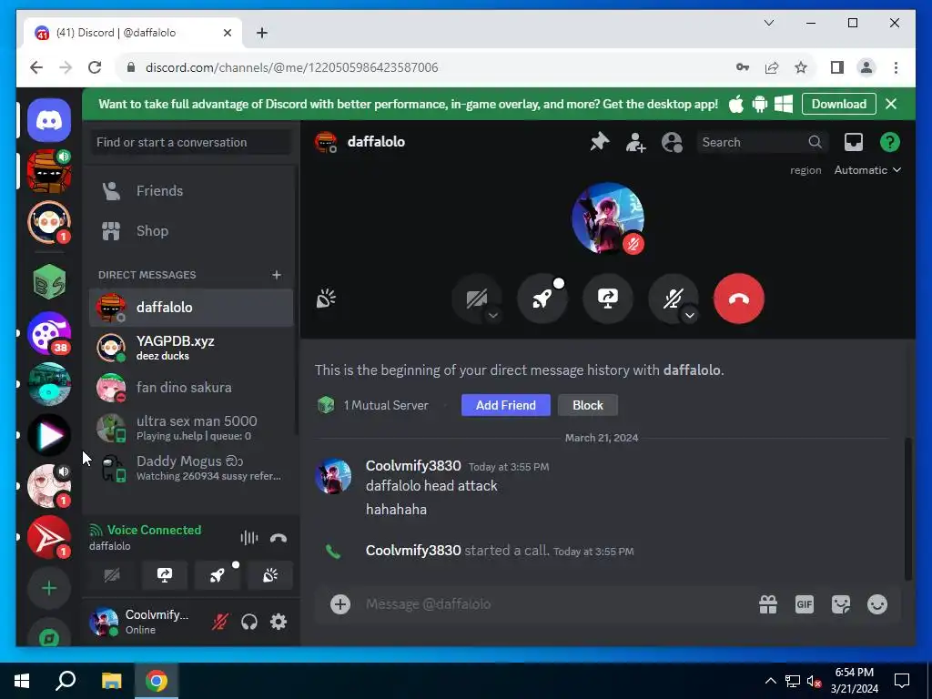Image resolution: width=932 pixels, height=699 pixels.
Task: Open Daddy Mogus direct message
Action: click(x=191, y=468)
